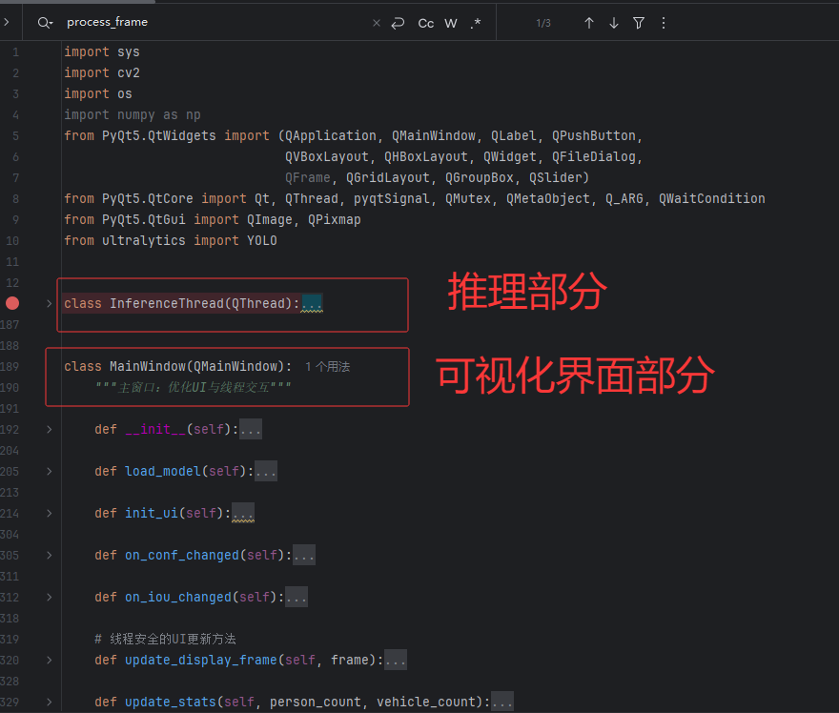The image size is (839, 713).
Task: Expand the update_stats method fold
Action: tap(50, 702)
